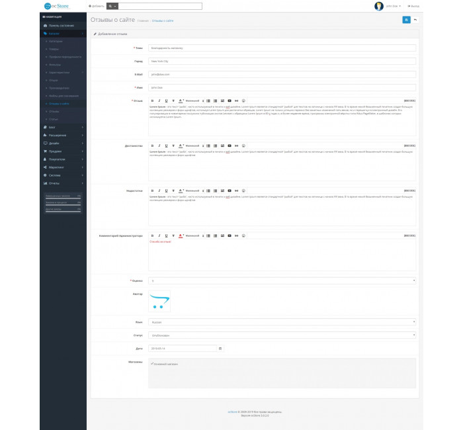Expand the Продажи sidebar menu
Screen dimensions: 463x430
click(63, 151)
